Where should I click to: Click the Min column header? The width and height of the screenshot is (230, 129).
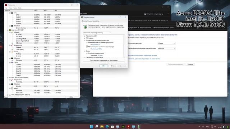coord(49,11)
